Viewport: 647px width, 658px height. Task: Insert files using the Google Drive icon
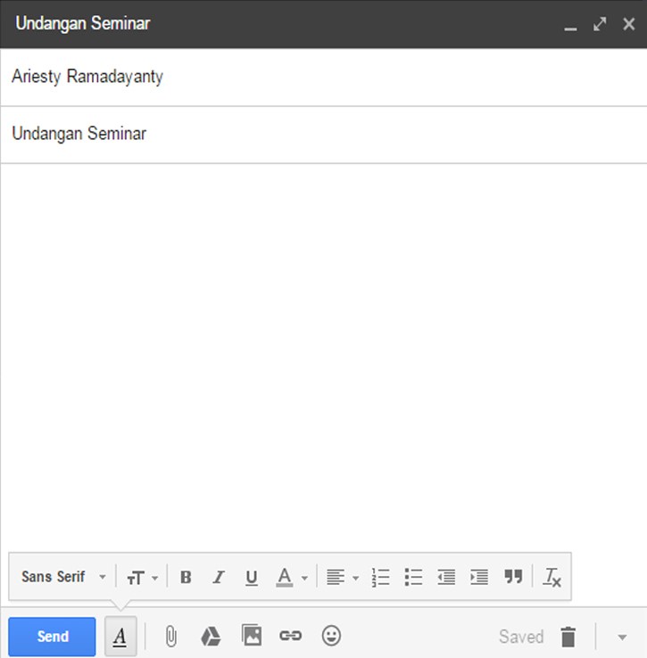click(x=211, y=637)
